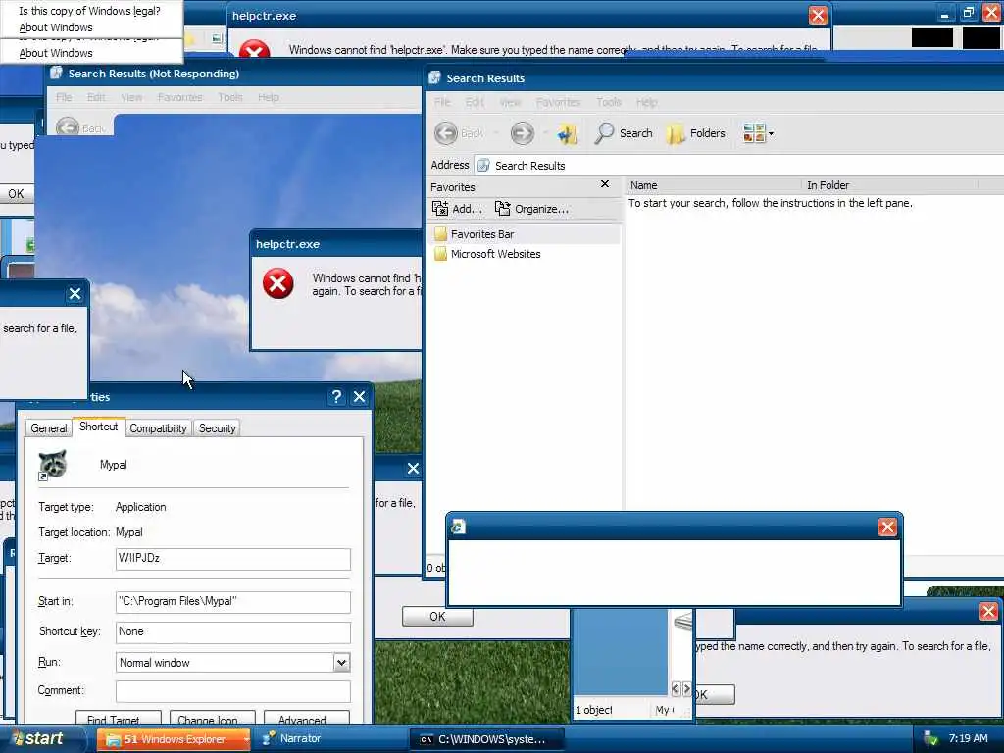Click the system tray icon beside clock
This screenshot has height=753, width=1004.
930,739
